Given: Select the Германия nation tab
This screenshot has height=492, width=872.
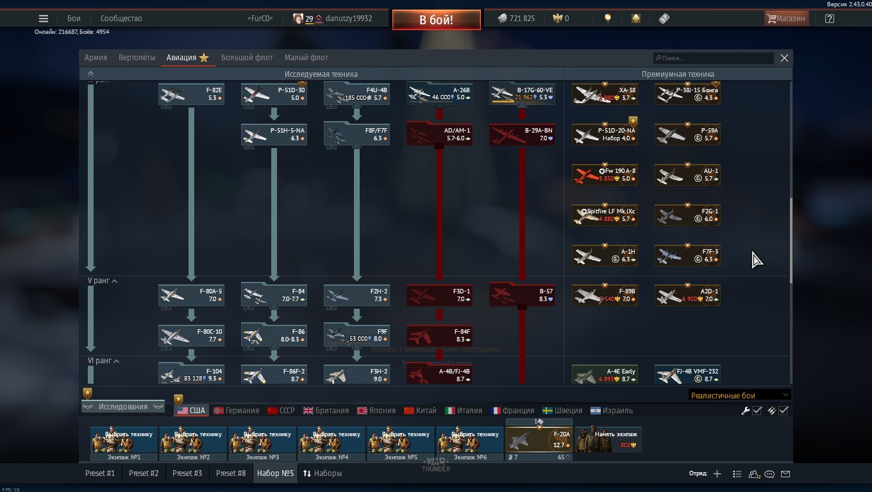Looking at the screenshot, I should coord(236,411).
